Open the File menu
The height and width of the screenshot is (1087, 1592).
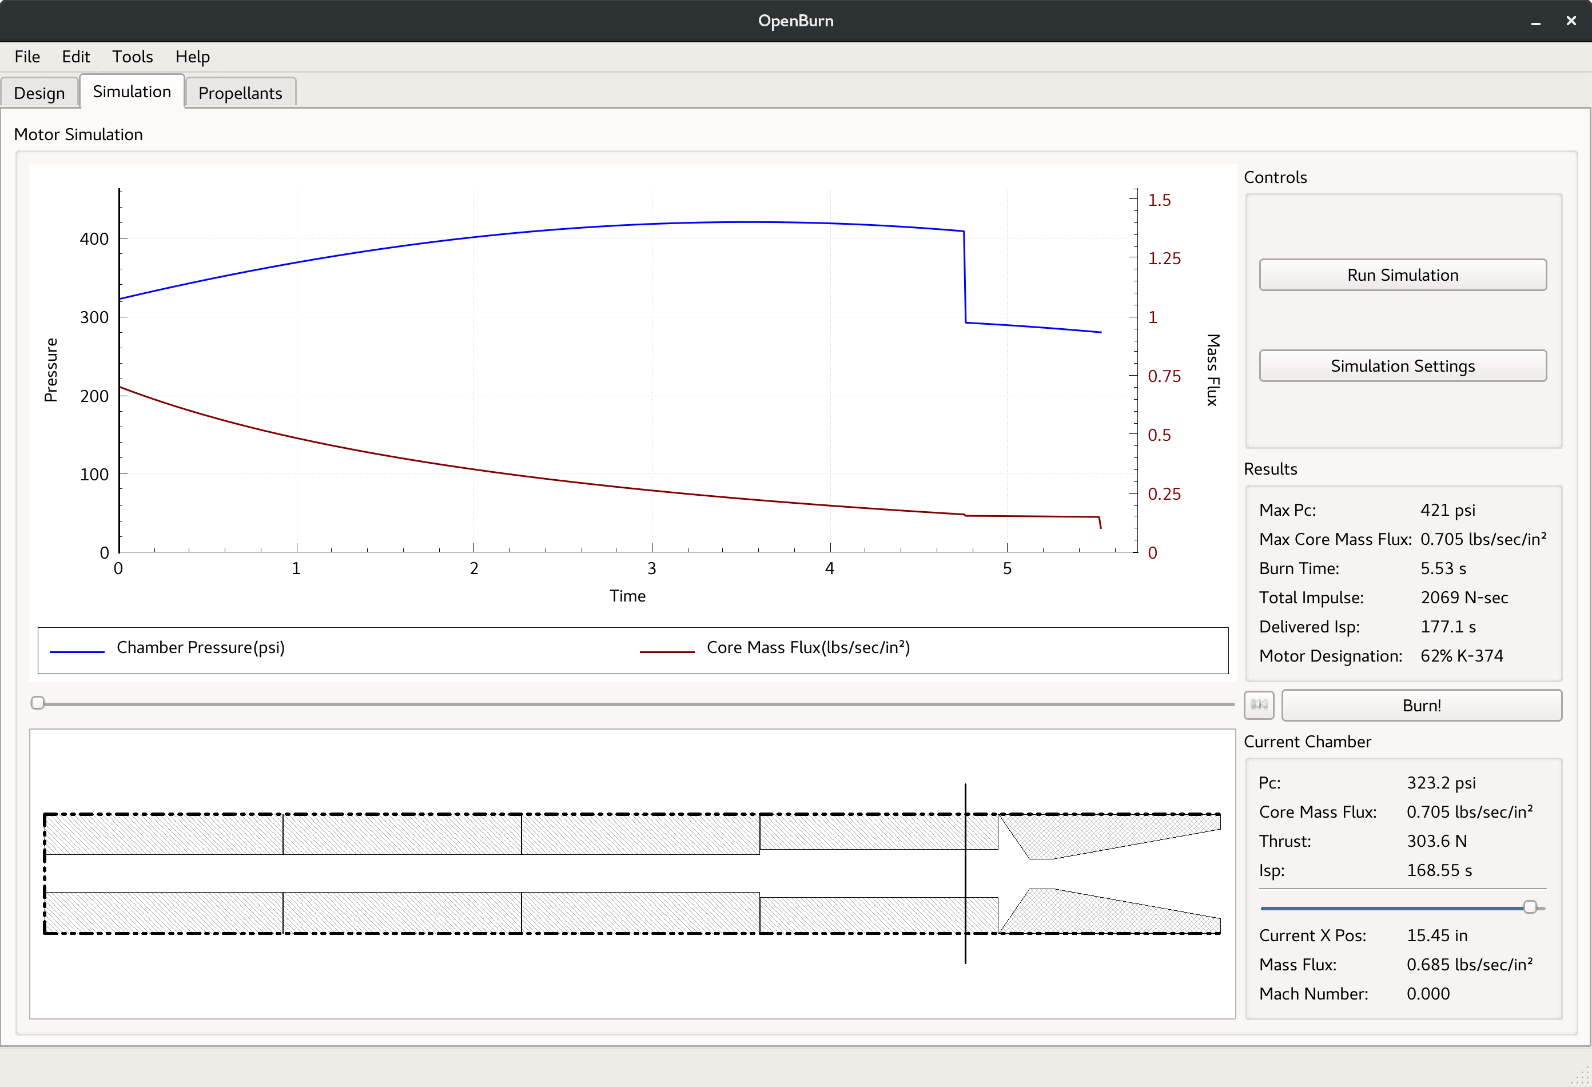pos(27,57)
